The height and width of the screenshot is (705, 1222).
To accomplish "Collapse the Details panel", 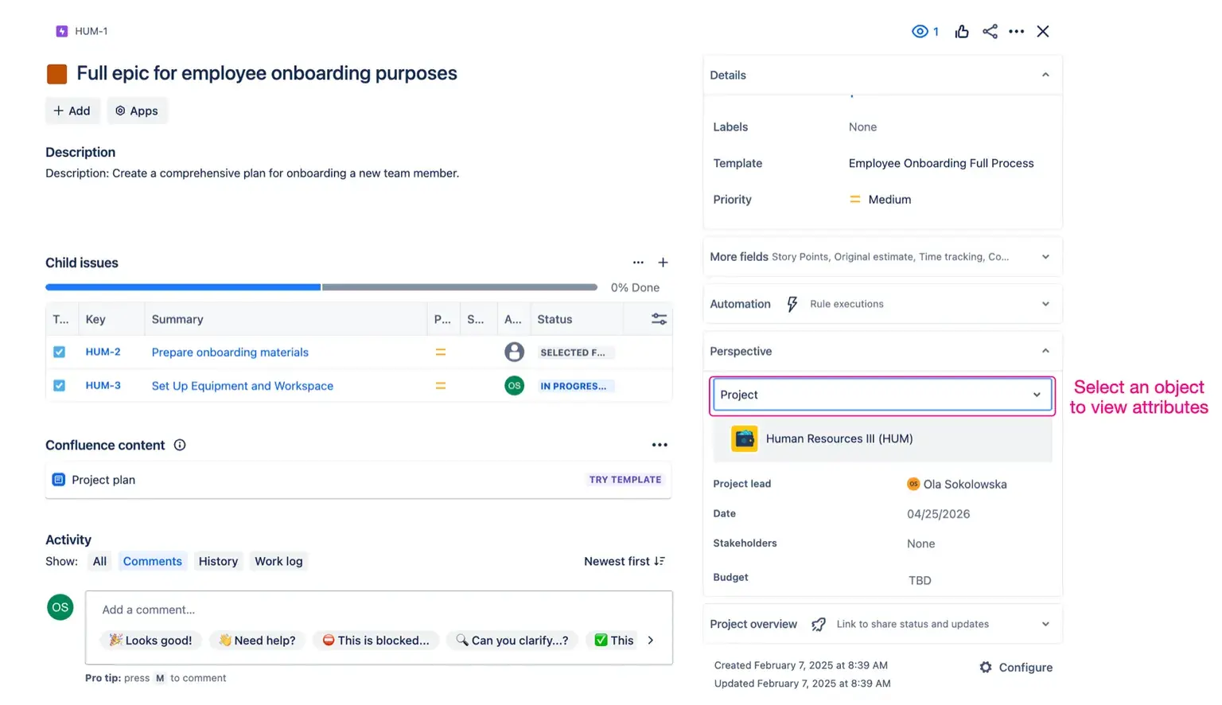I will click(1045, 75).
